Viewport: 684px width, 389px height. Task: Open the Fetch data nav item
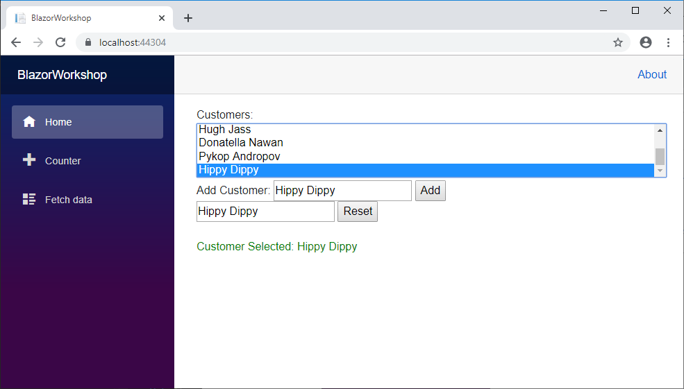[x=87, y=200]
